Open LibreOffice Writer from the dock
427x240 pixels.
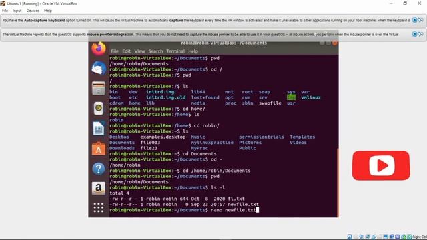pos(99,128)
